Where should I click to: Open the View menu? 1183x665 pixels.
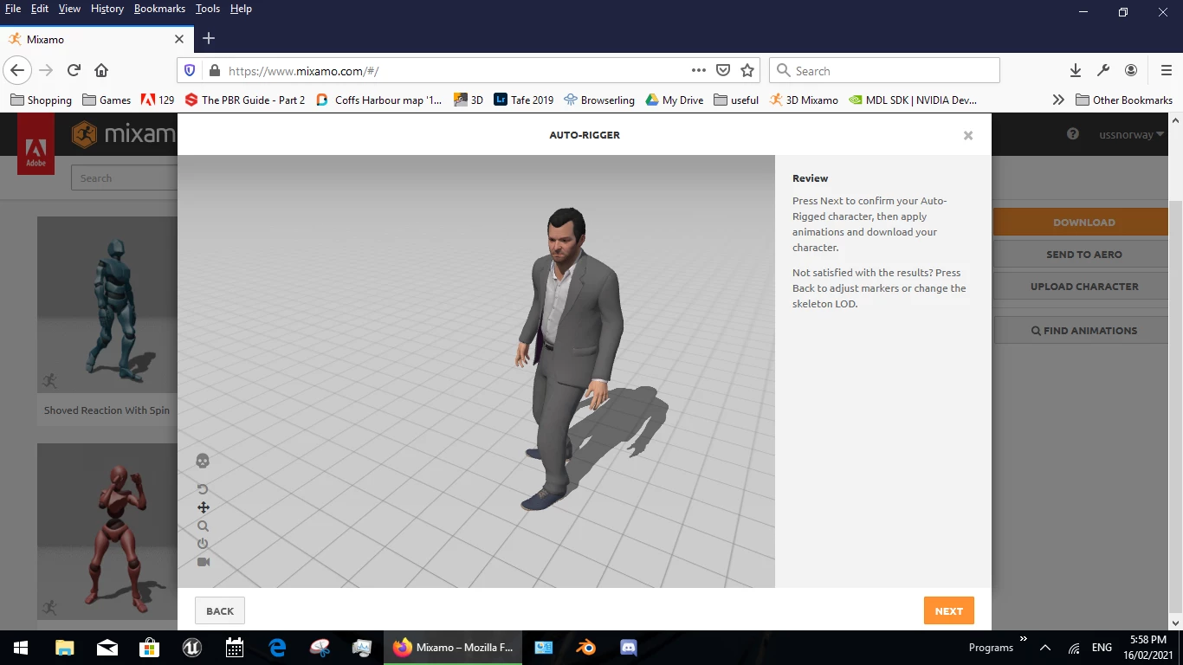69,9
